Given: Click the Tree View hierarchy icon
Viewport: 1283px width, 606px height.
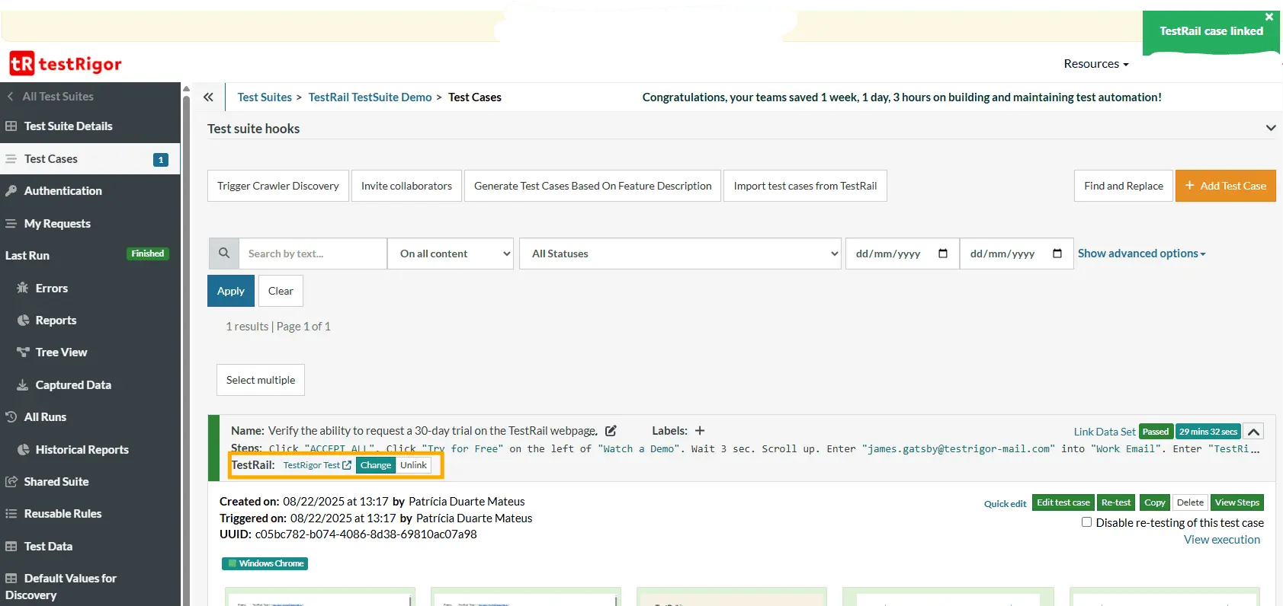Looking at the screenshot, I should (x=23, y=352).
